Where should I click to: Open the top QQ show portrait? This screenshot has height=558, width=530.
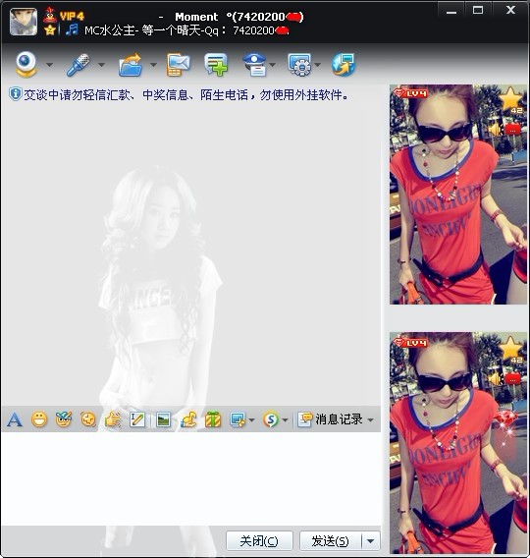click(x=457, y=195)
